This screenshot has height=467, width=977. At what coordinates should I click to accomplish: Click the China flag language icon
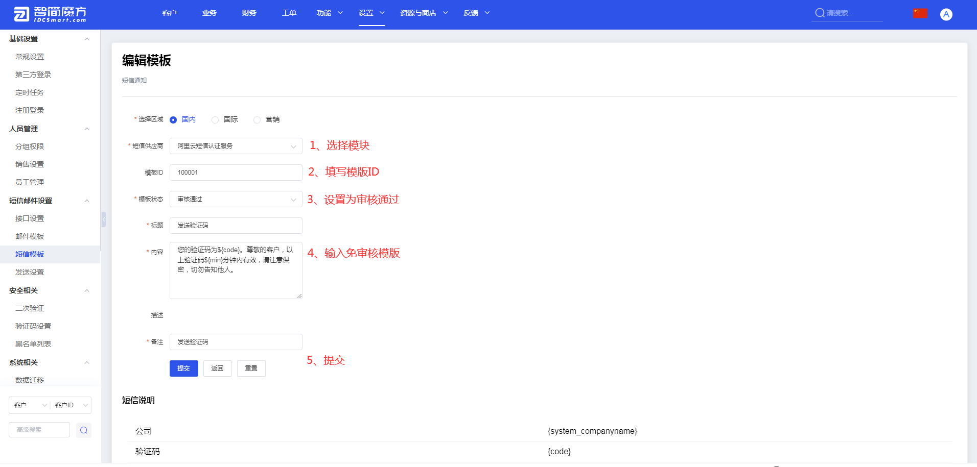coord(920,13)
